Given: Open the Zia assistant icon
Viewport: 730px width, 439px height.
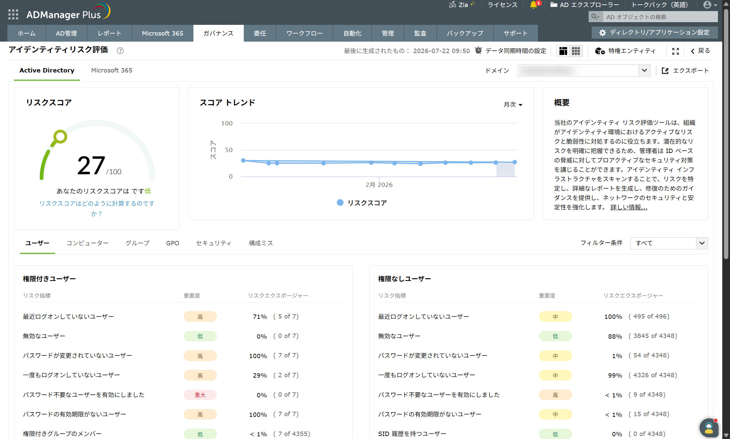Looking at the screenshot, I should (452, 5).
